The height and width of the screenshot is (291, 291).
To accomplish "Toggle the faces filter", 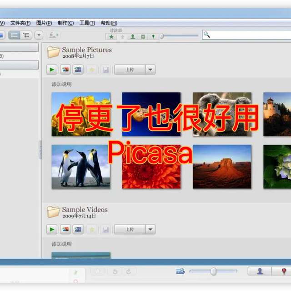I will pyautogui.click(x=132, y=37).
